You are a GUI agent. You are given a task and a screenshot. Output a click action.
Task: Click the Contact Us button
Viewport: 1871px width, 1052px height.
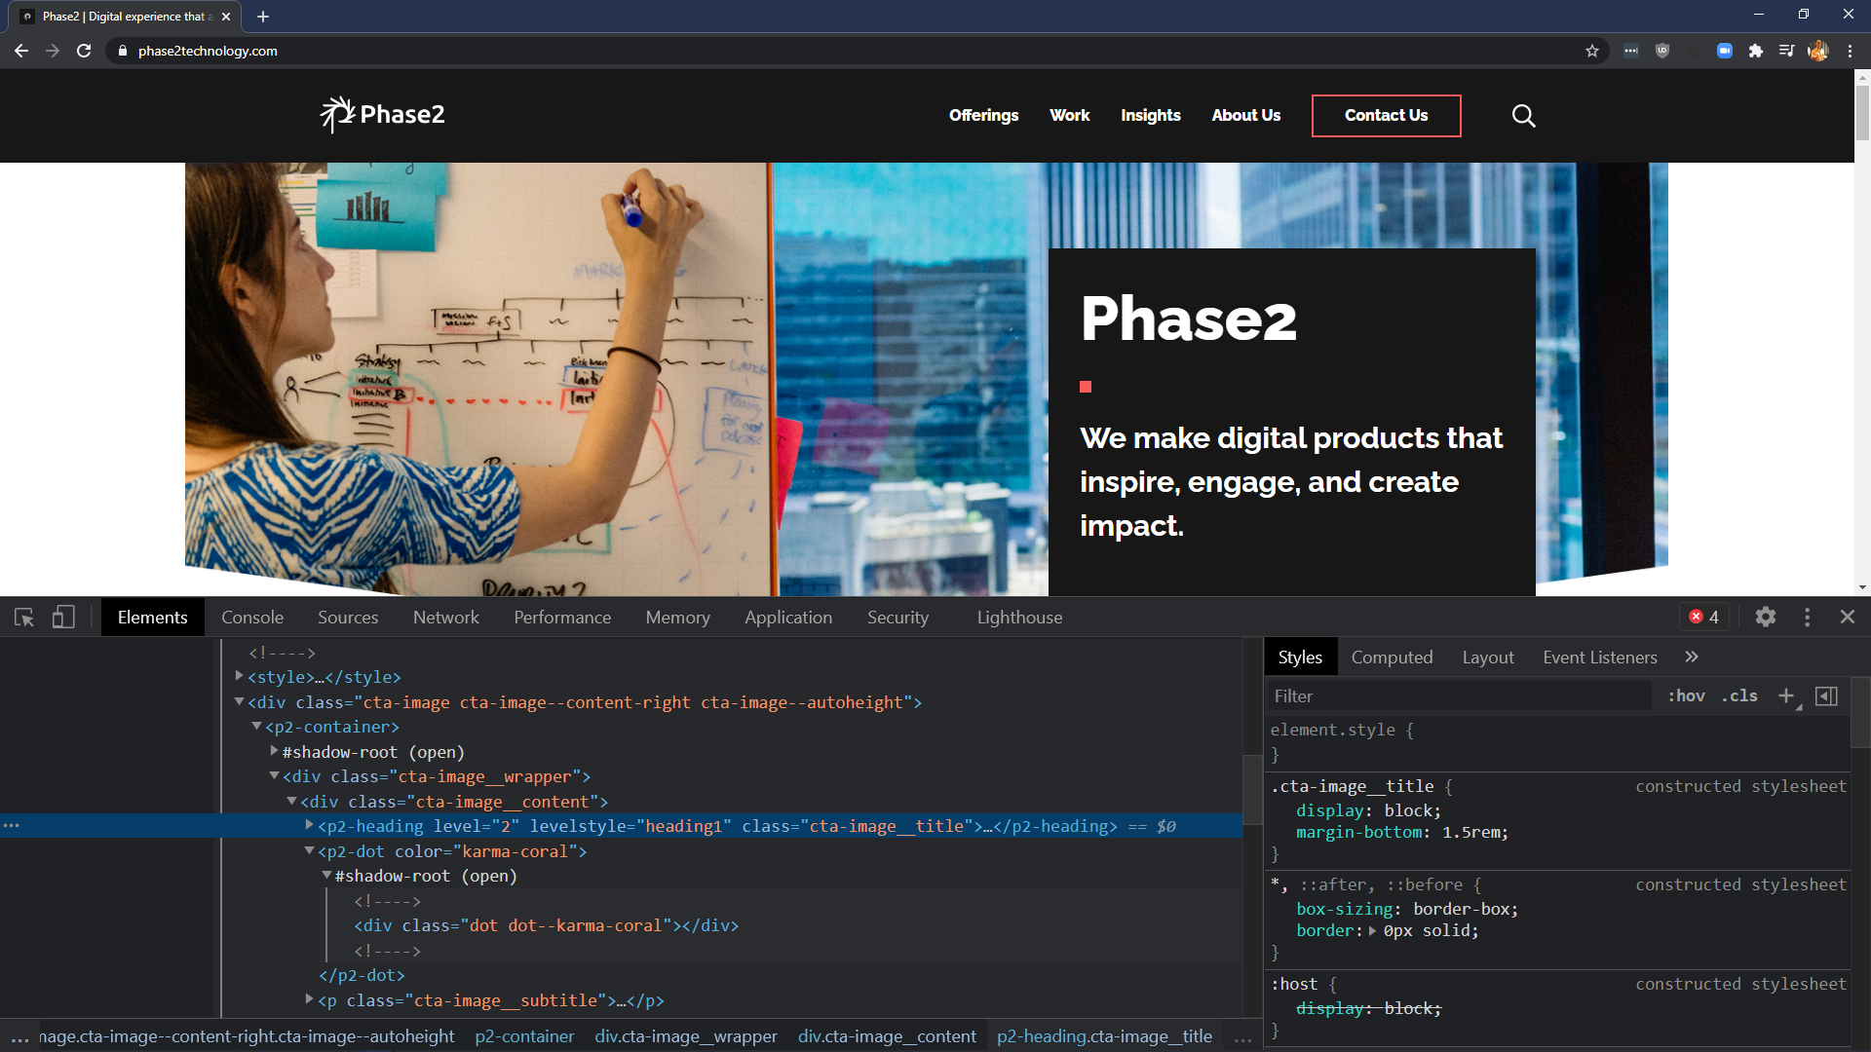(1386, 116)
